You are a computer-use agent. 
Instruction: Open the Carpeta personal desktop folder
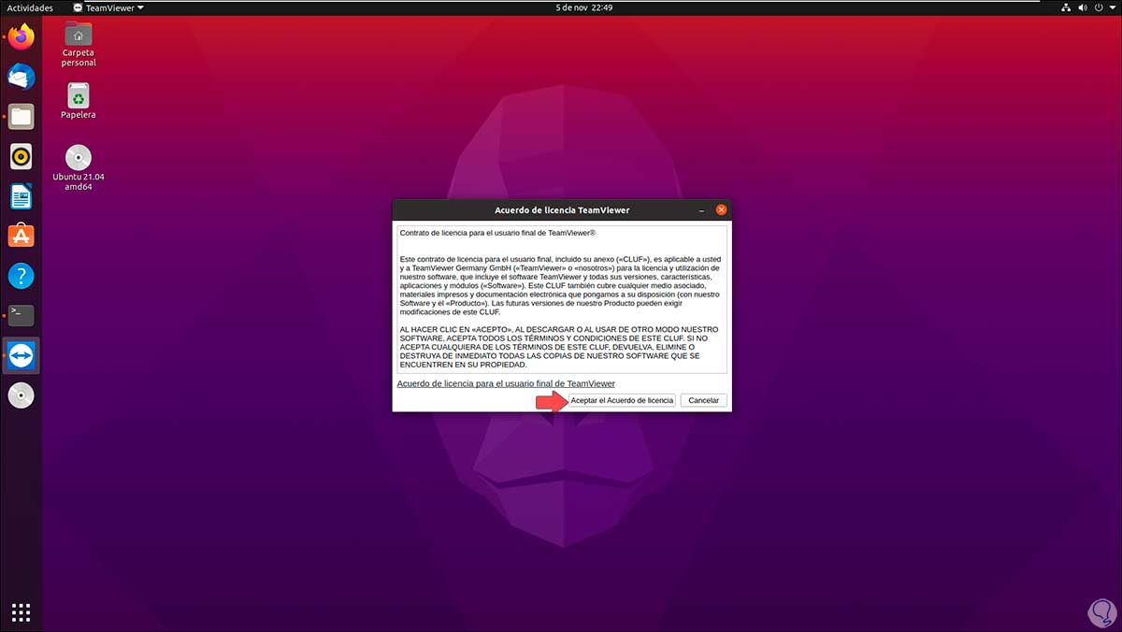79,44
